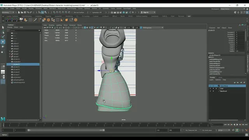
Task: Click the range slider bar
Action: point(66,130)
